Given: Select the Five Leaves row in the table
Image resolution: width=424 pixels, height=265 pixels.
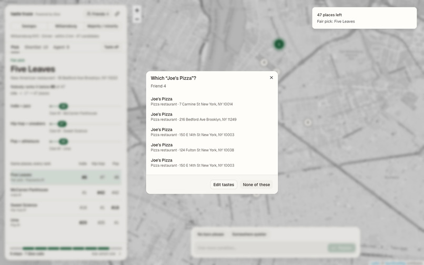Looking at the screenshot, I should coord(66,177).
